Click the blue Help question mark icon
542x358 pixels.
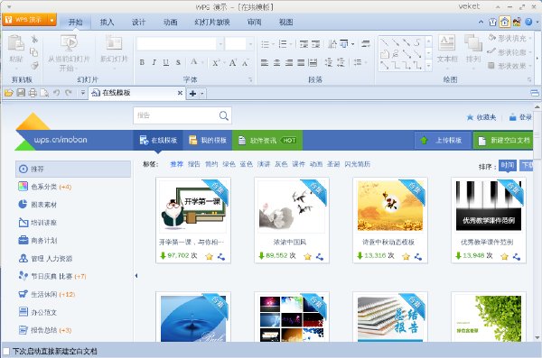528,23
